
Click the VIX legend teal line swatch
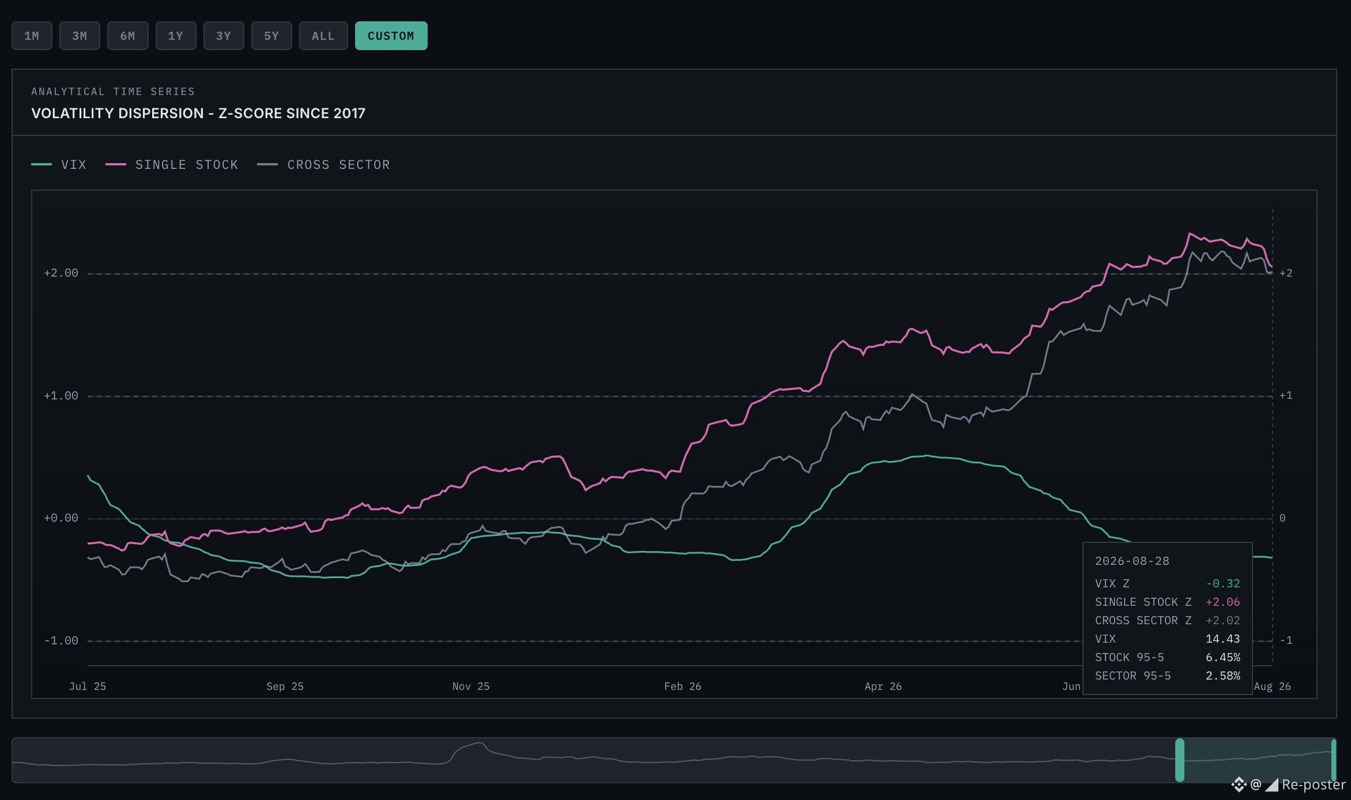[41, 165]
